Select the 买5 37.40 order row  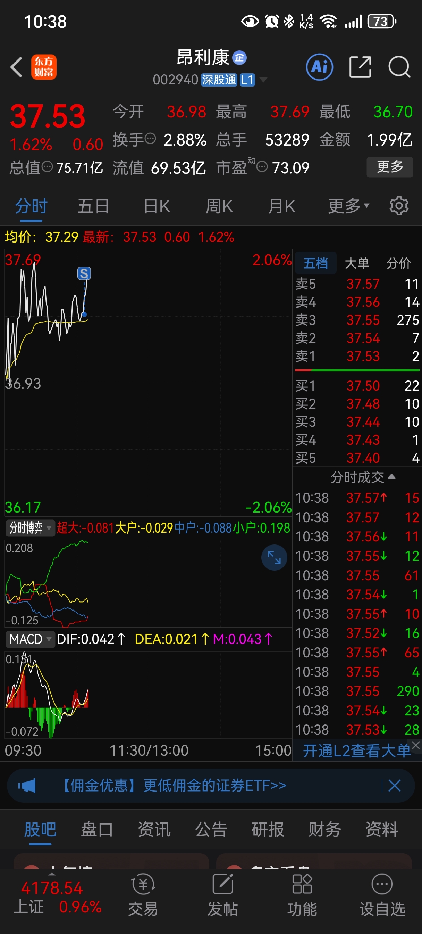point(357,458)
